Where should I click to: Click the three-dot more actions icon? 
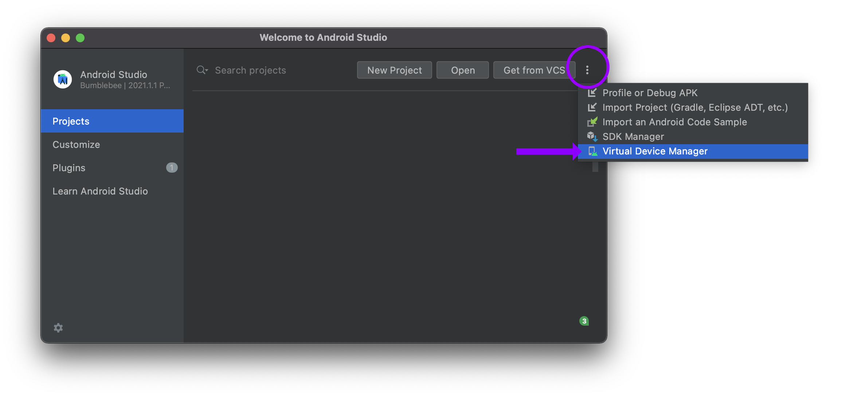587,70
